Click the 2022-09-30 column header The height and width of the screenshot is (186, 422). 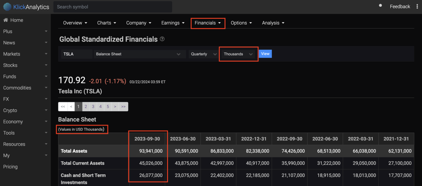[290, 139]
